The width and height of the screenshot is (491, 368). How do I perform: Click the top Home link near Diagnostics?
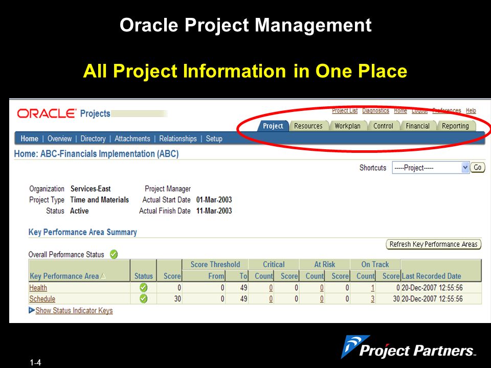[400, 110]
